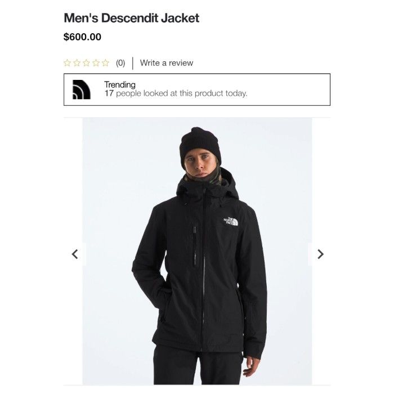
Task: Click the $600.00 price
Action: tap(82, 37)
